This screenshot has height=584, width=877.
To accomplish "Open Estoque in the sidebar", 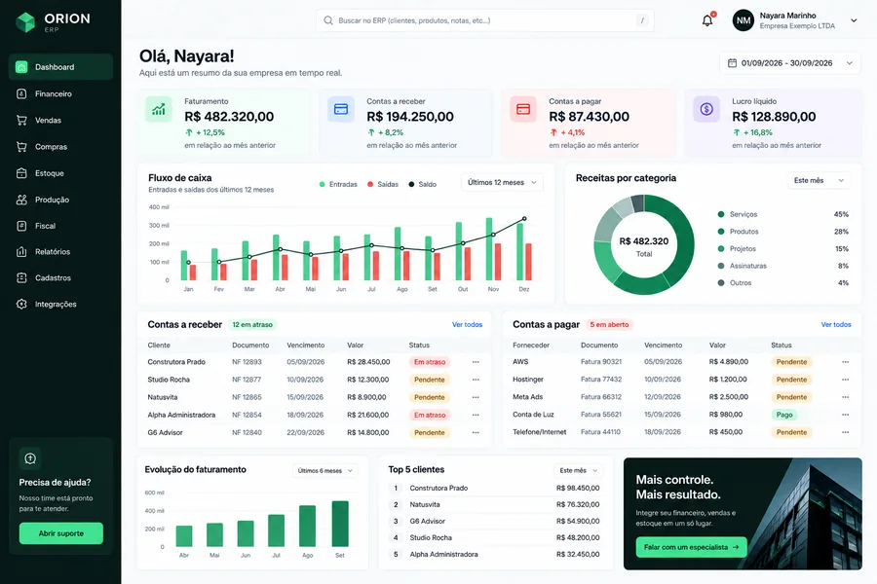I will point(60,173).
